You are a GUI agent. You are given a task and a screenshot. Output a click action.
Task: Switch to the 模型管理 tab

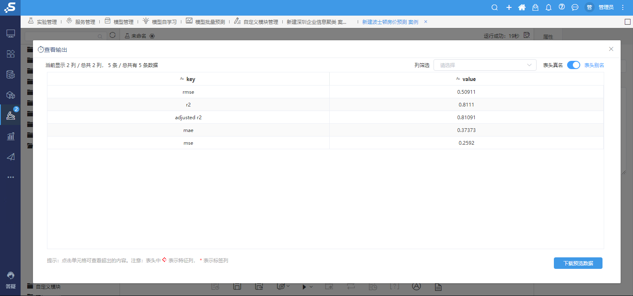[x=119, y=22]
